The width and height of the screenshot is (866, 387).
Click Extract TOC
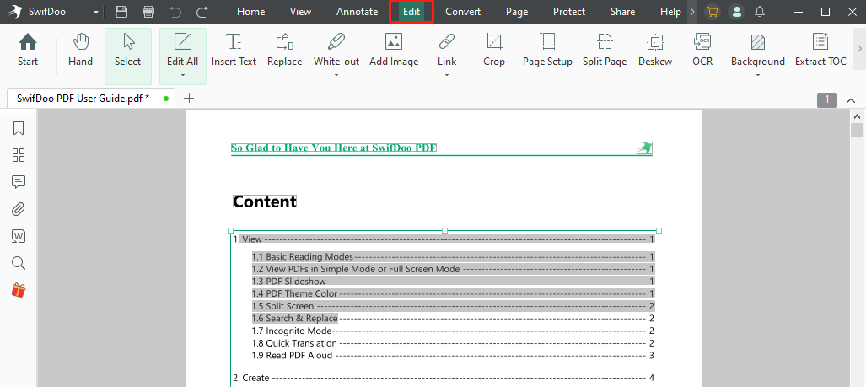pos(820,50)
